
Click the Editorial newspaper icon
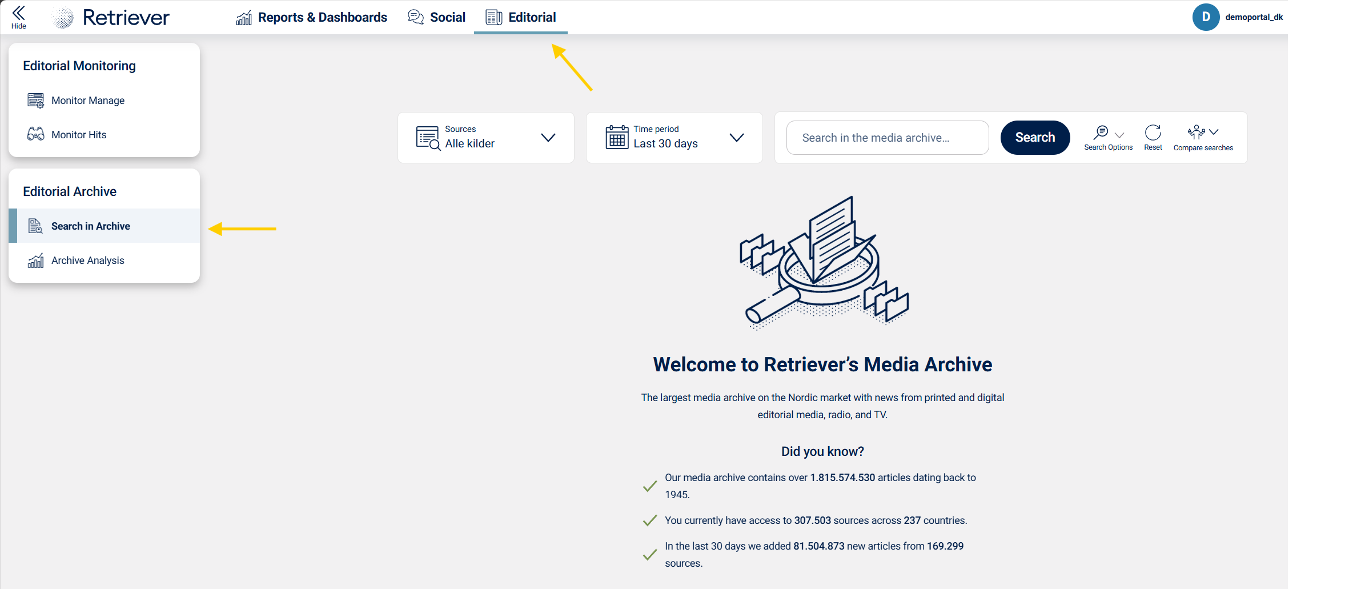click(494, 18)
